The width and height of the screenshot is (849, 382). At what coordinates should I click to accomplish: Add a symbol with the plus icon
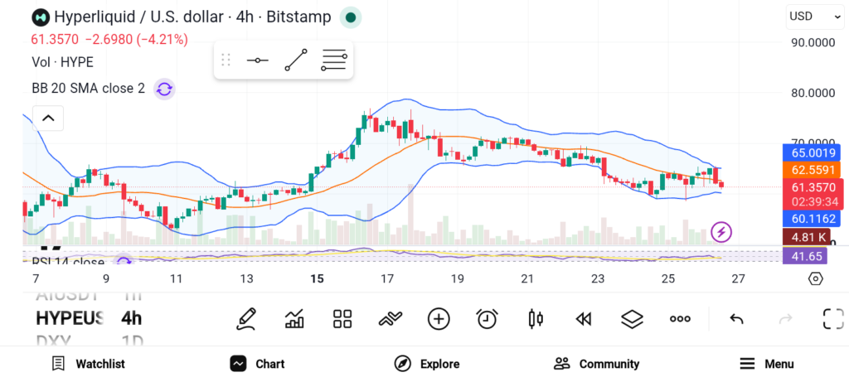pos(439,319)
